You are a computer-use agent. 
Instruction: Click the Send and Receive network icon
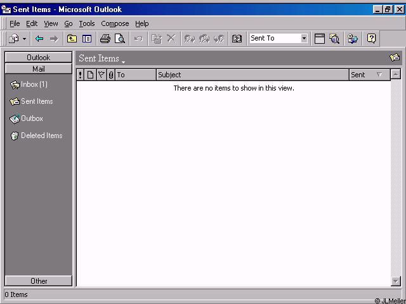[x=353, y=39]
